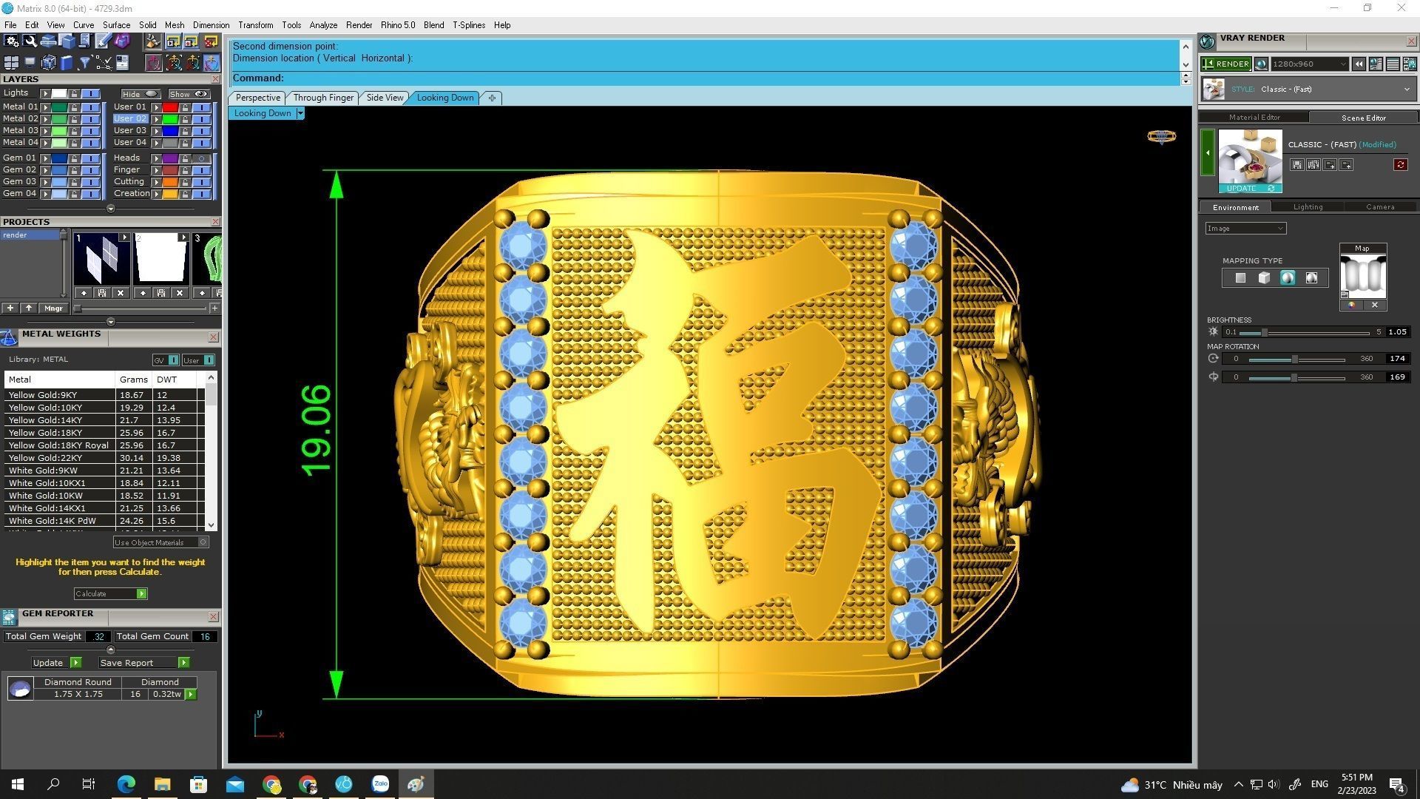The width and height of the screenshot is (1420, 799).
Task: Click the sphere icon next to RENDER
Action: (x=1261, y=64)
